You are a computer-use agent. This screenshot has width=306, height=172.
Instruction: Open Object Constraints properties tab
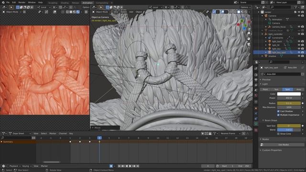(256, 118)
